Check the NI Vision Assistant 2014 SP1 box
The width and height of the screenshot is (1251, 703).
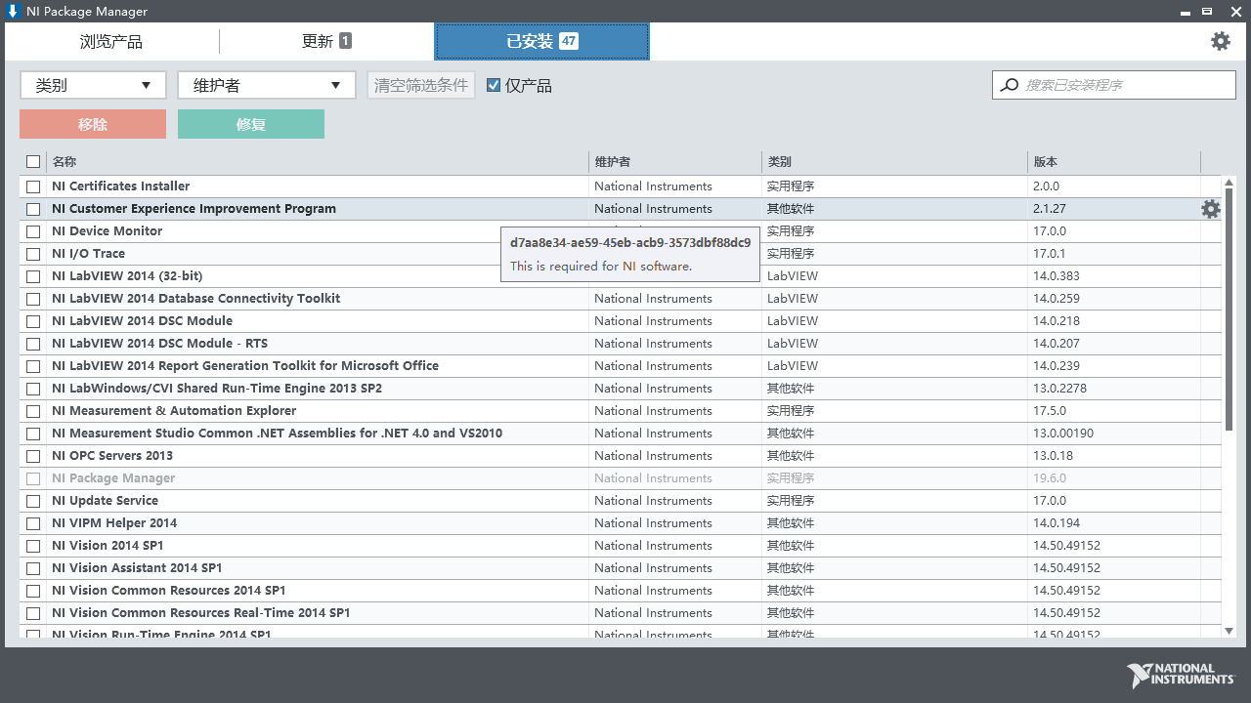pyautogui.click(x=33, y=568)
